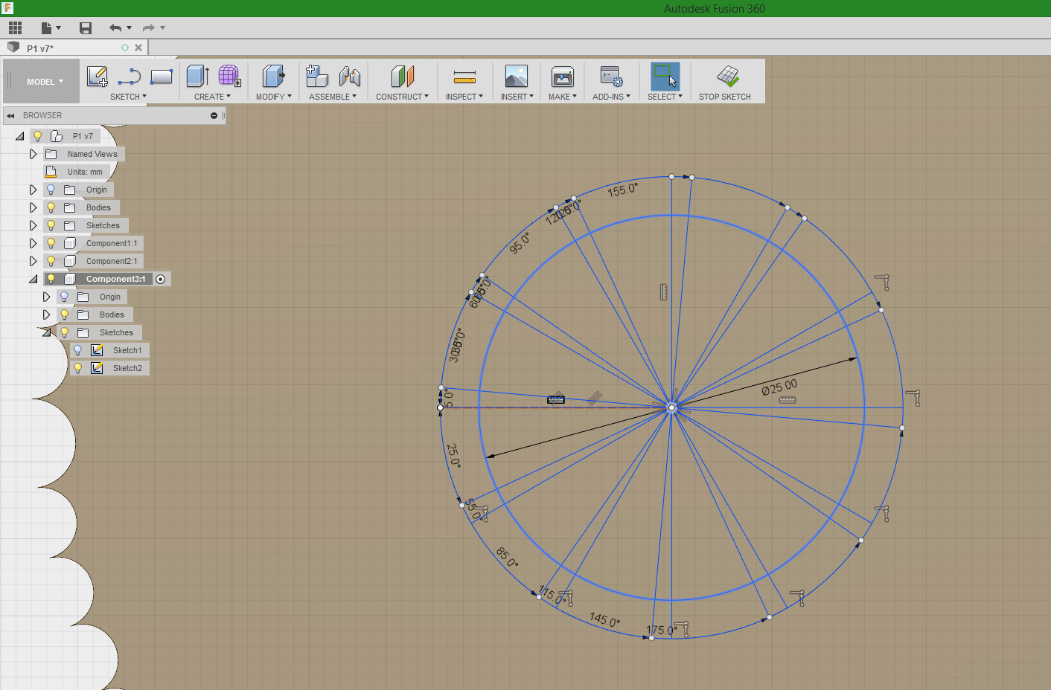Expand Bodies under Component3:1

tap(46, 315)
